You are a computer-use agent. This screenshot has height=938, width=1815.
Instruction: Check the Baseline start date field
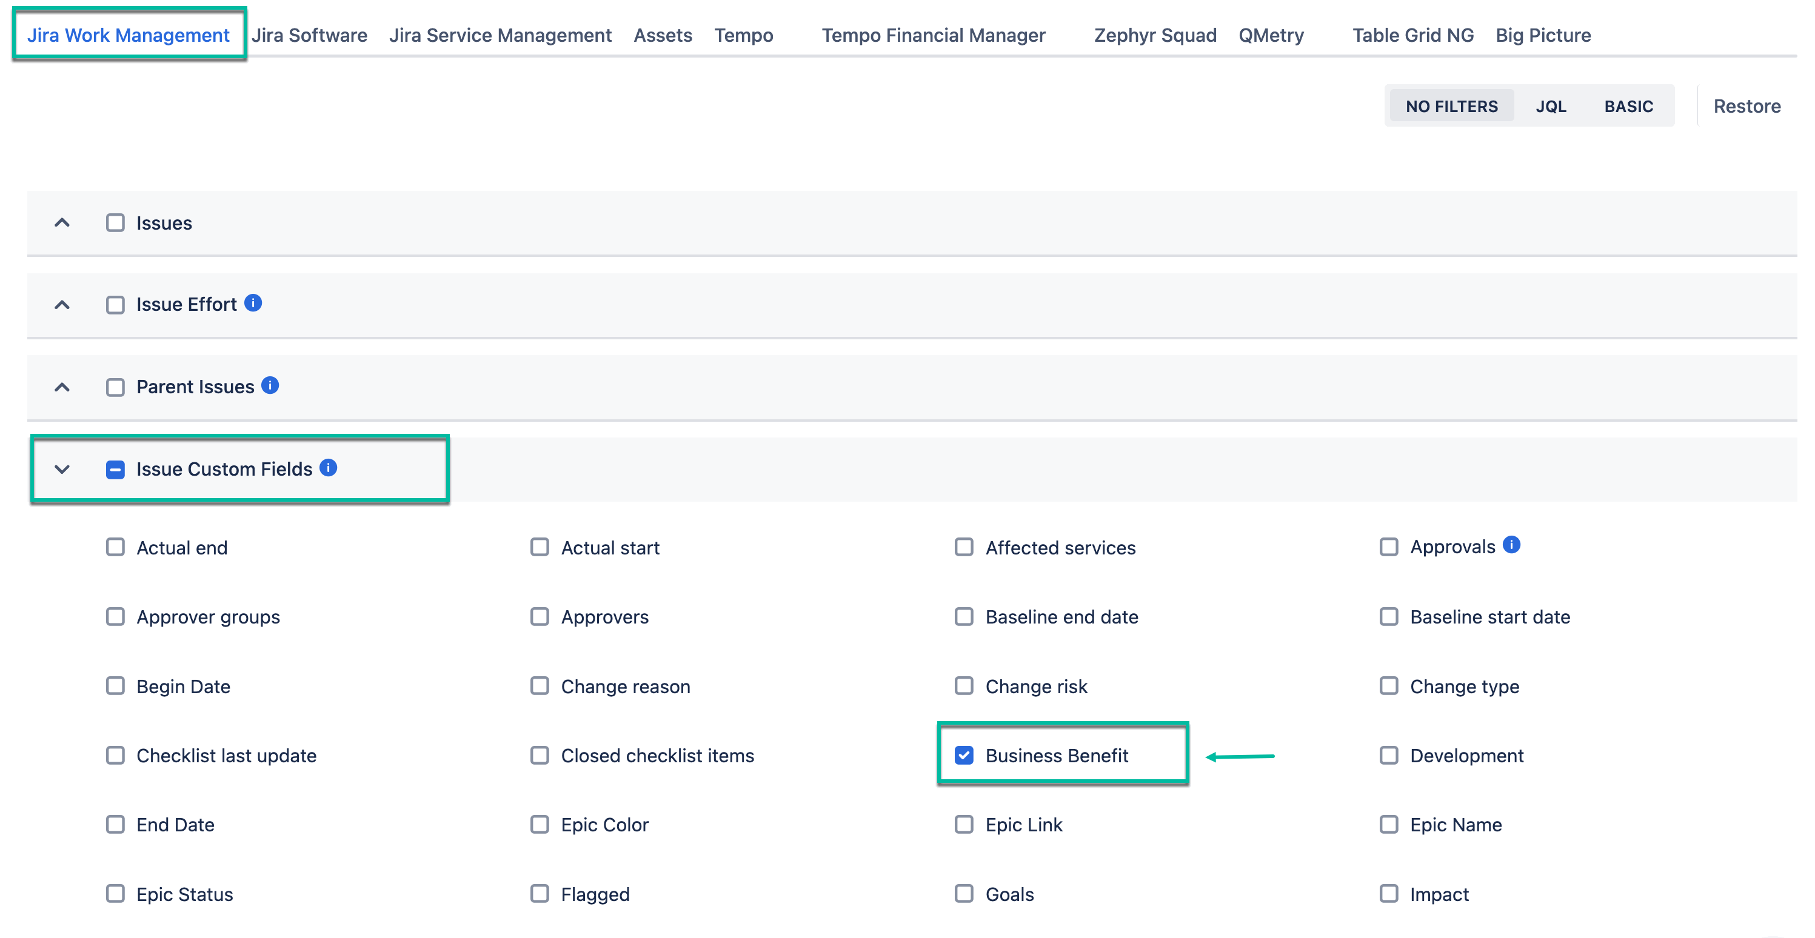tap(1389, 616)
